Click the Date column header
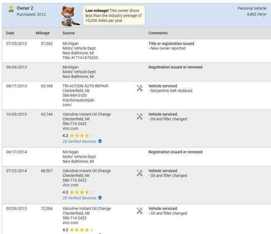This screenshot has width=271, height=234. 10,33
